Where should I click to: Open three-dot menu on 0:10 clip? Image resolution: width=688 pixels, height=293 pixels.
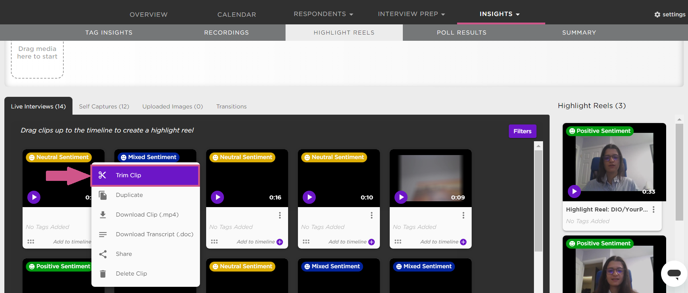371,215
